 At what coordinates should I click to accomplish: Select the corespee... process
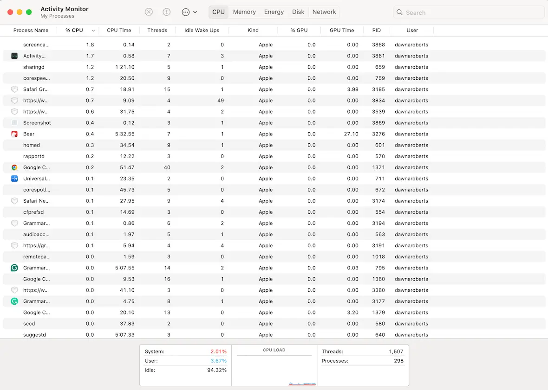(274, 78)
